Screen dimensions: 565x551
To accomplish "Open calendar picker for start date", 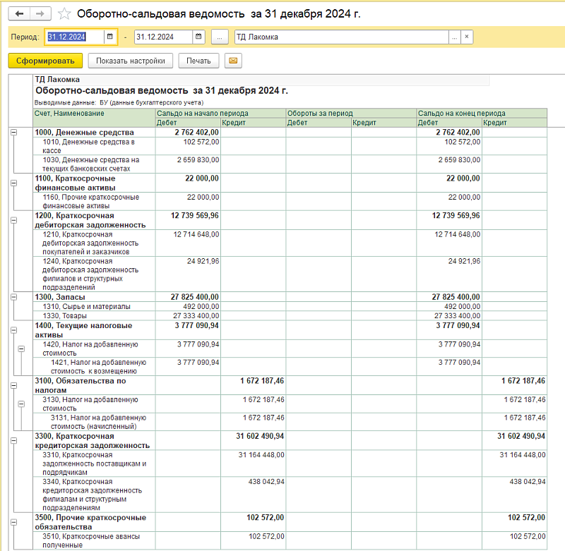I will pyautogui.click(x=109, y=37).
